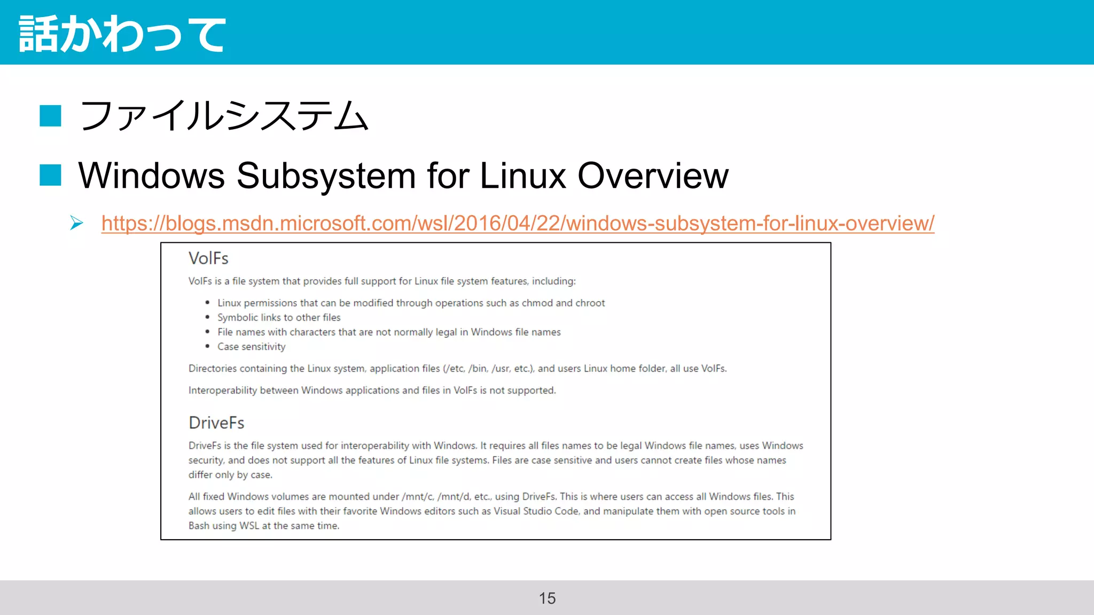The height and width of the screenshot is (615, 1094).
Task: Click the VolFs heading in the excerpt
Action: click(208, 258)
